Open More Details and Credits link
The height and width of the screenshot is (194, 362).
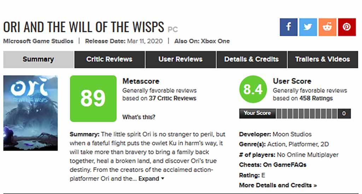click(x=278, y=185)
